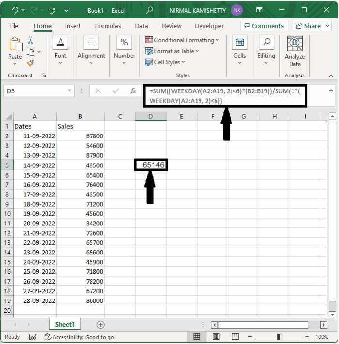Screen dimensions: 339x344
Task: Click Accessibility: Good to go status
Action: click(x=79, y=337)
